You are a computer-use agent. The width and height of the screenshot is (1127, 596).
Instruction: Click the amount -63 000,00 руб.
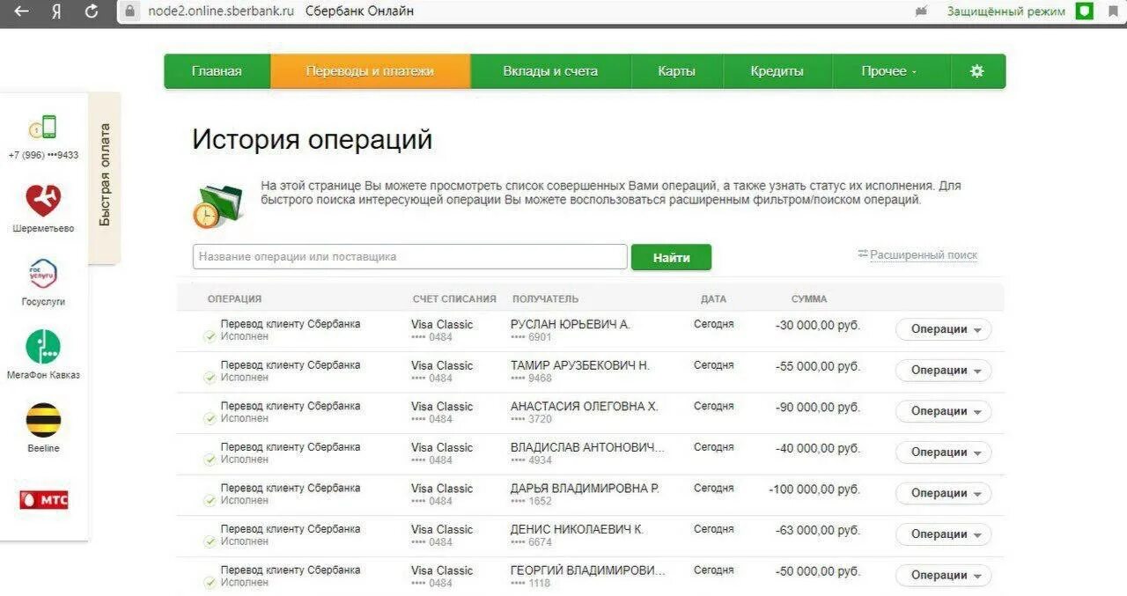(818, 530)
